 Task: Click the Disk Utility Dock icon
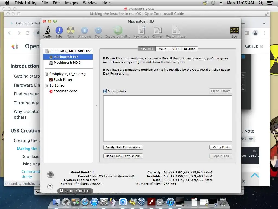pyautogui.click(x=161, y=202)
